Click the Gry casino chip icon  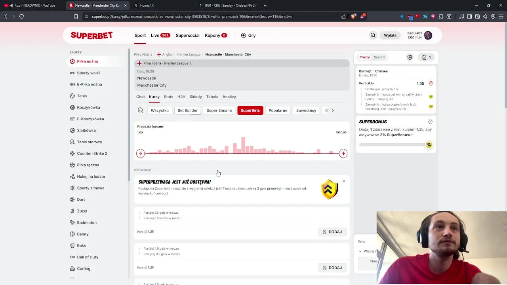click(x=244, y=35)
